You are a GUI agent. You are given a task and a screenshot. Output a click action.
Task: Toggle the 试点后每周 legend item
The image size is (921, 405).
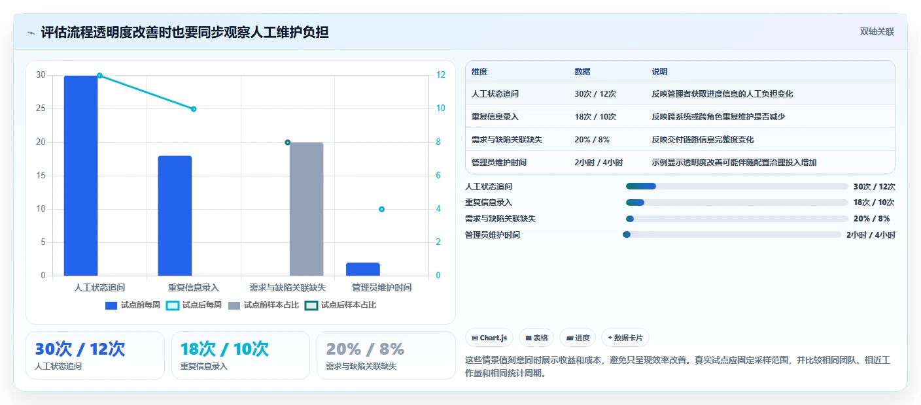194,305
